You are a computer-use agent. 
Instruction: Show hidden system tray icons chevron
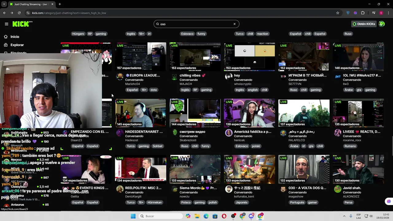pyautogui.click(x=344, y=216)
